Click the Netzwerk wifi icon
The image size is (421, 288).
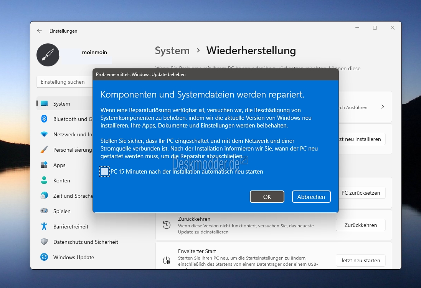tap(44, 134)
